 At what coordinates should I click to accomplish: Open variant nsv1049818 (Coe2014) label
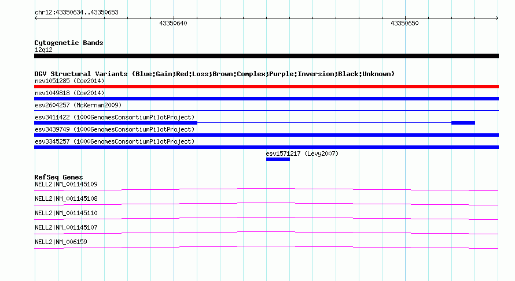69,93
